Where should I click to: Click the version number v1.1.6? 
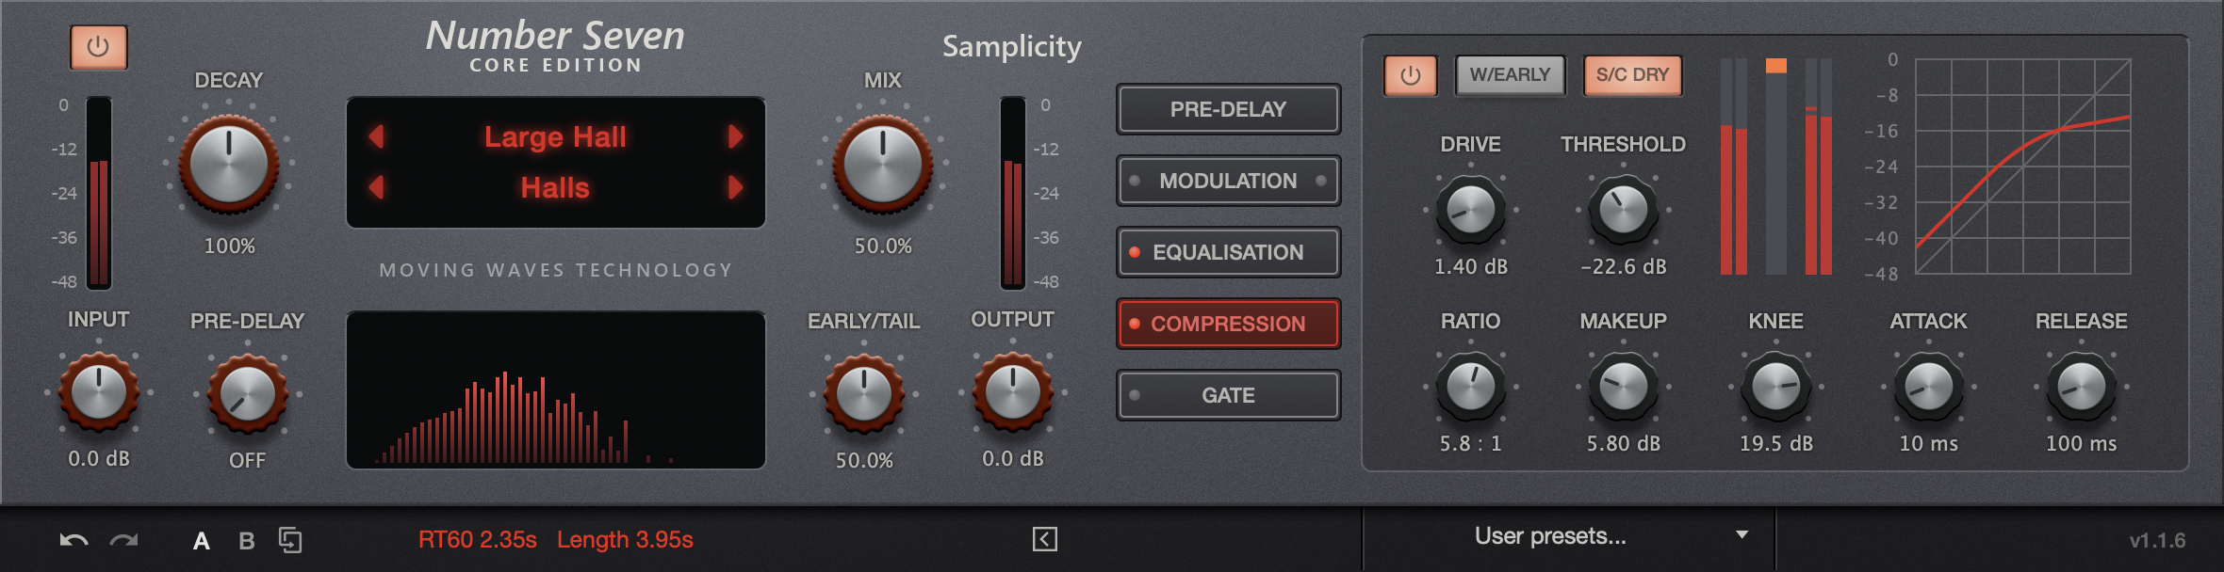tap(2157, 541)
